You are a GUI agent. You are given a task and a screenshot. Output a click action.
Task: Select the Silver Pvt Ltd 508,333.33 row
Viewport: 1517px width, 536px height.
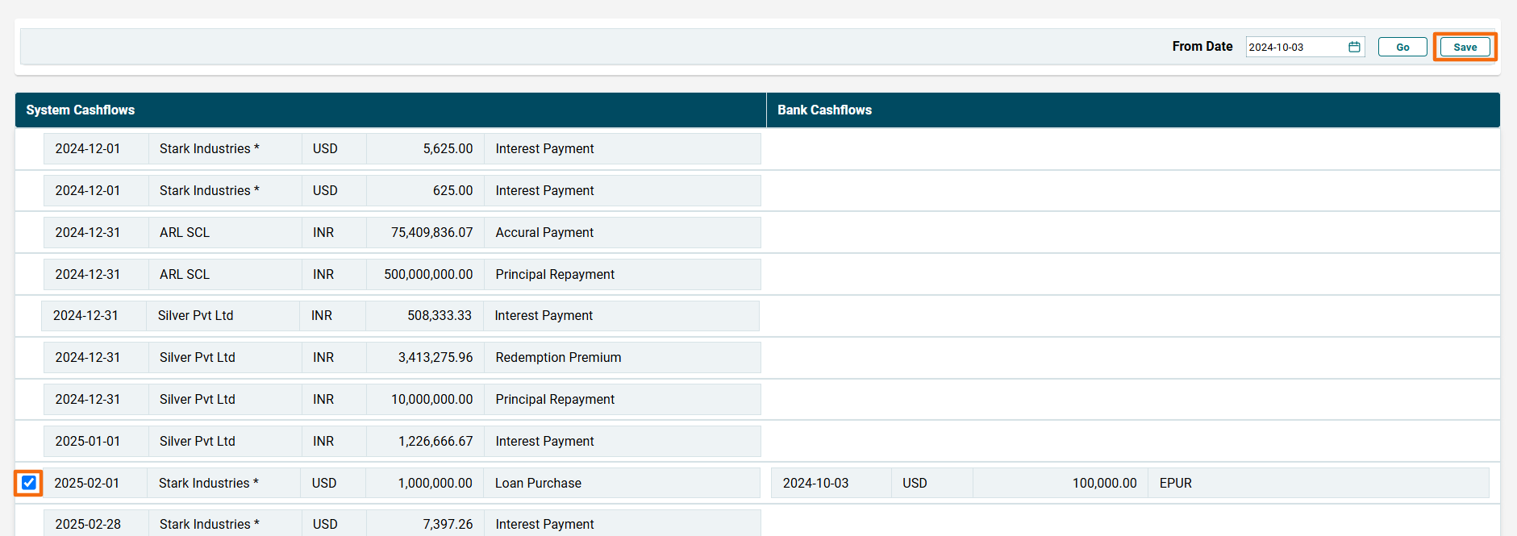pyautogui.click(x=400, y=316)
